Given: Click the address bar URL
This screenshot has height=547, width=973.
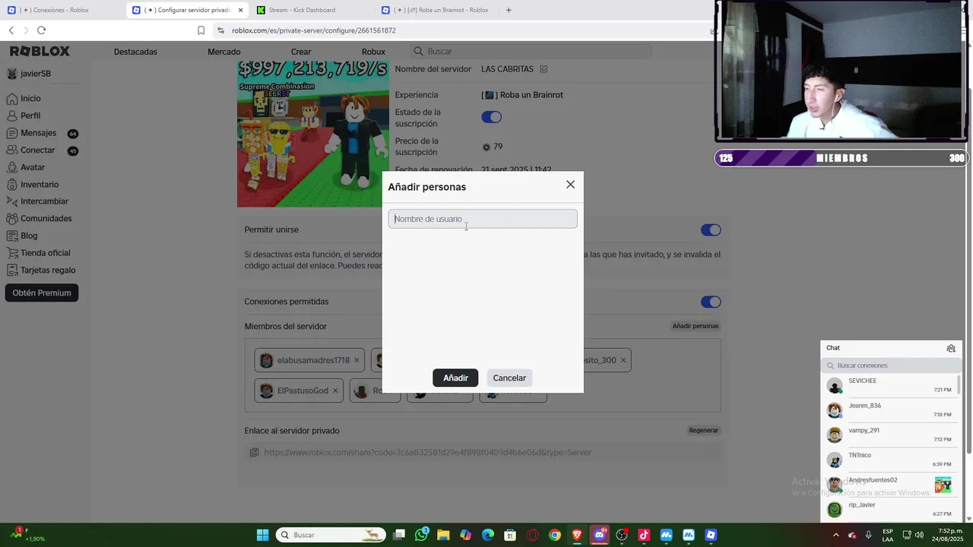Looking at the screenshot, I should (x=314, y=30).
